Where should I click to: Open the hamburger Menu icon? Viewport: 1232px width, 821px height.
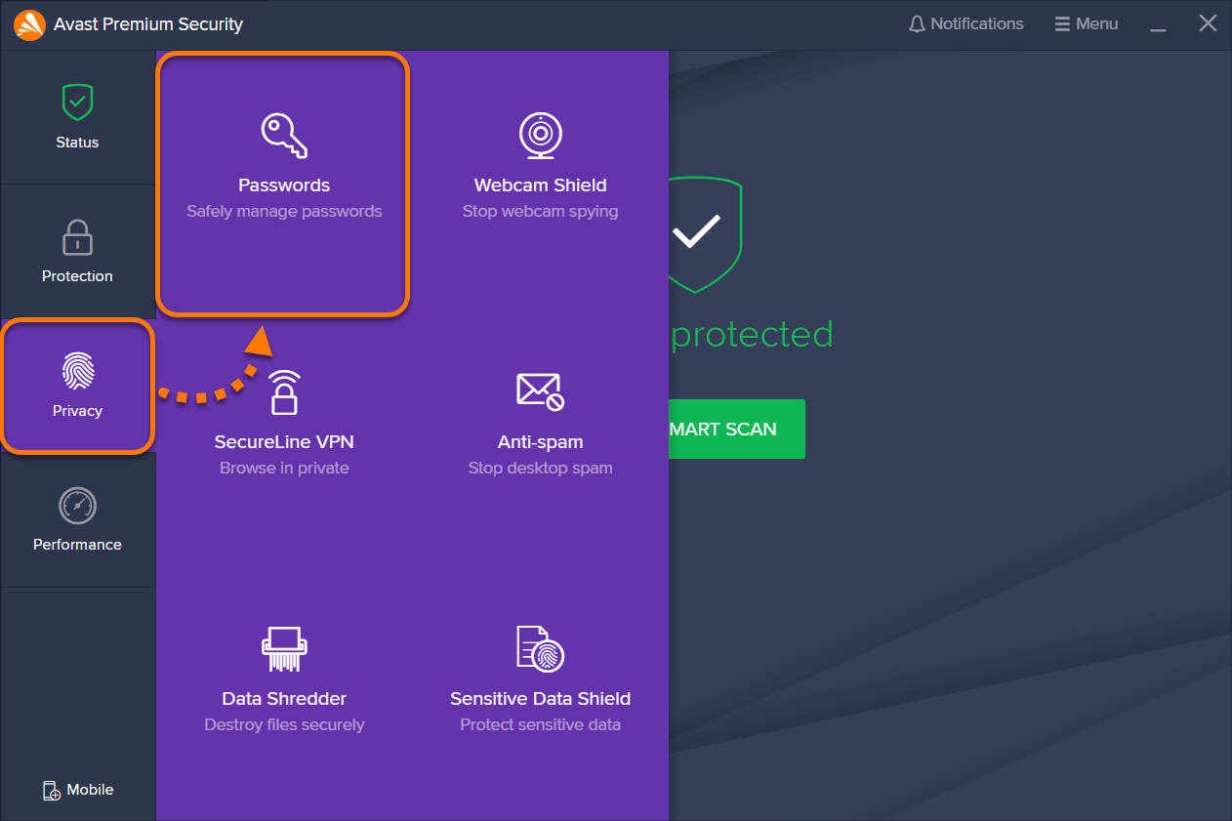(1062, 24)
